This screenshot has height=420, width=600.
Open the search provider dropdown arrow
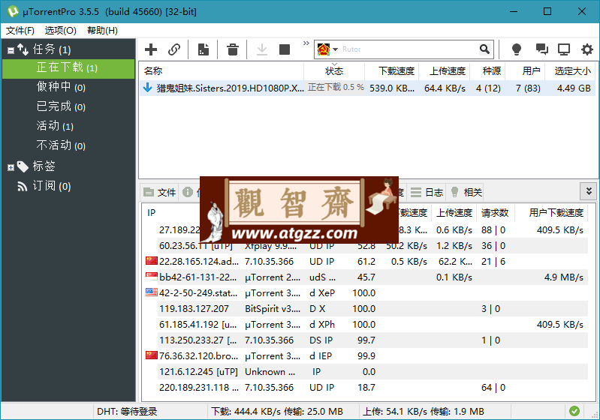(335, 49)
